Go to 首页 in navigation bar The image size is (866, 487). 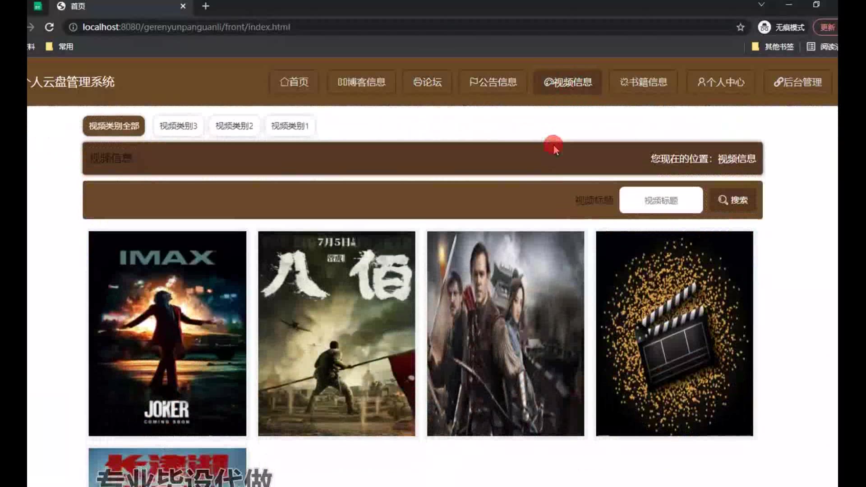click(294, 82)
